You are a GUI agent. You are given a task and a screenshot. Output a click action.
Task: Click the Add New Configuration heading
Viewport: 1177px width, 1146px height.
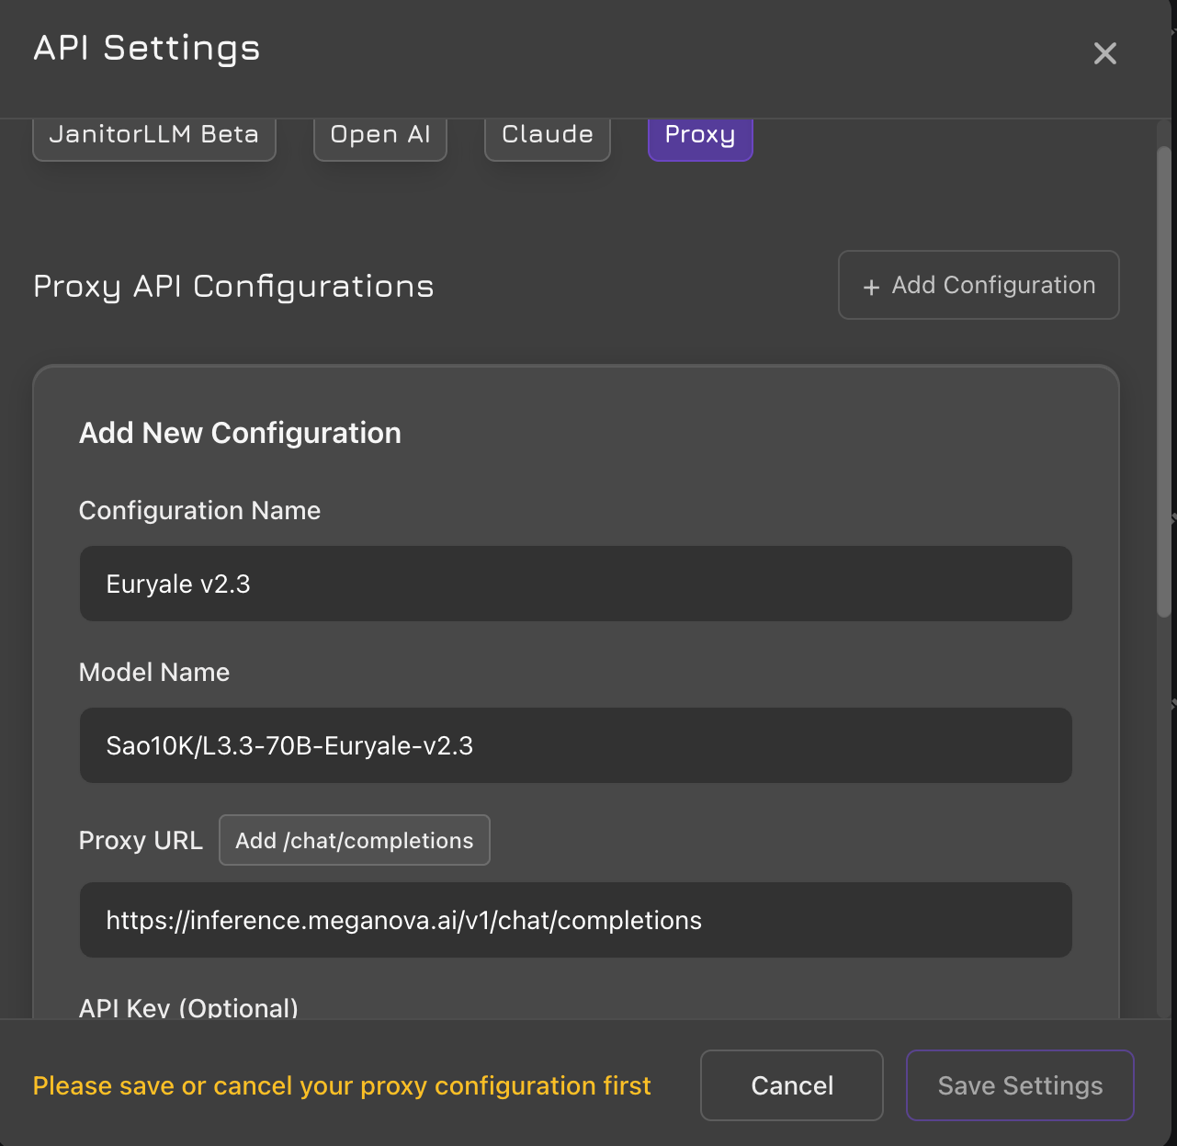[x=240, y=433]
